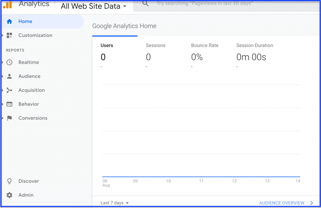Focus the search box with the 'Try searching' hint
This screenshot has height=208, width=321.
[x=227, y=6]
